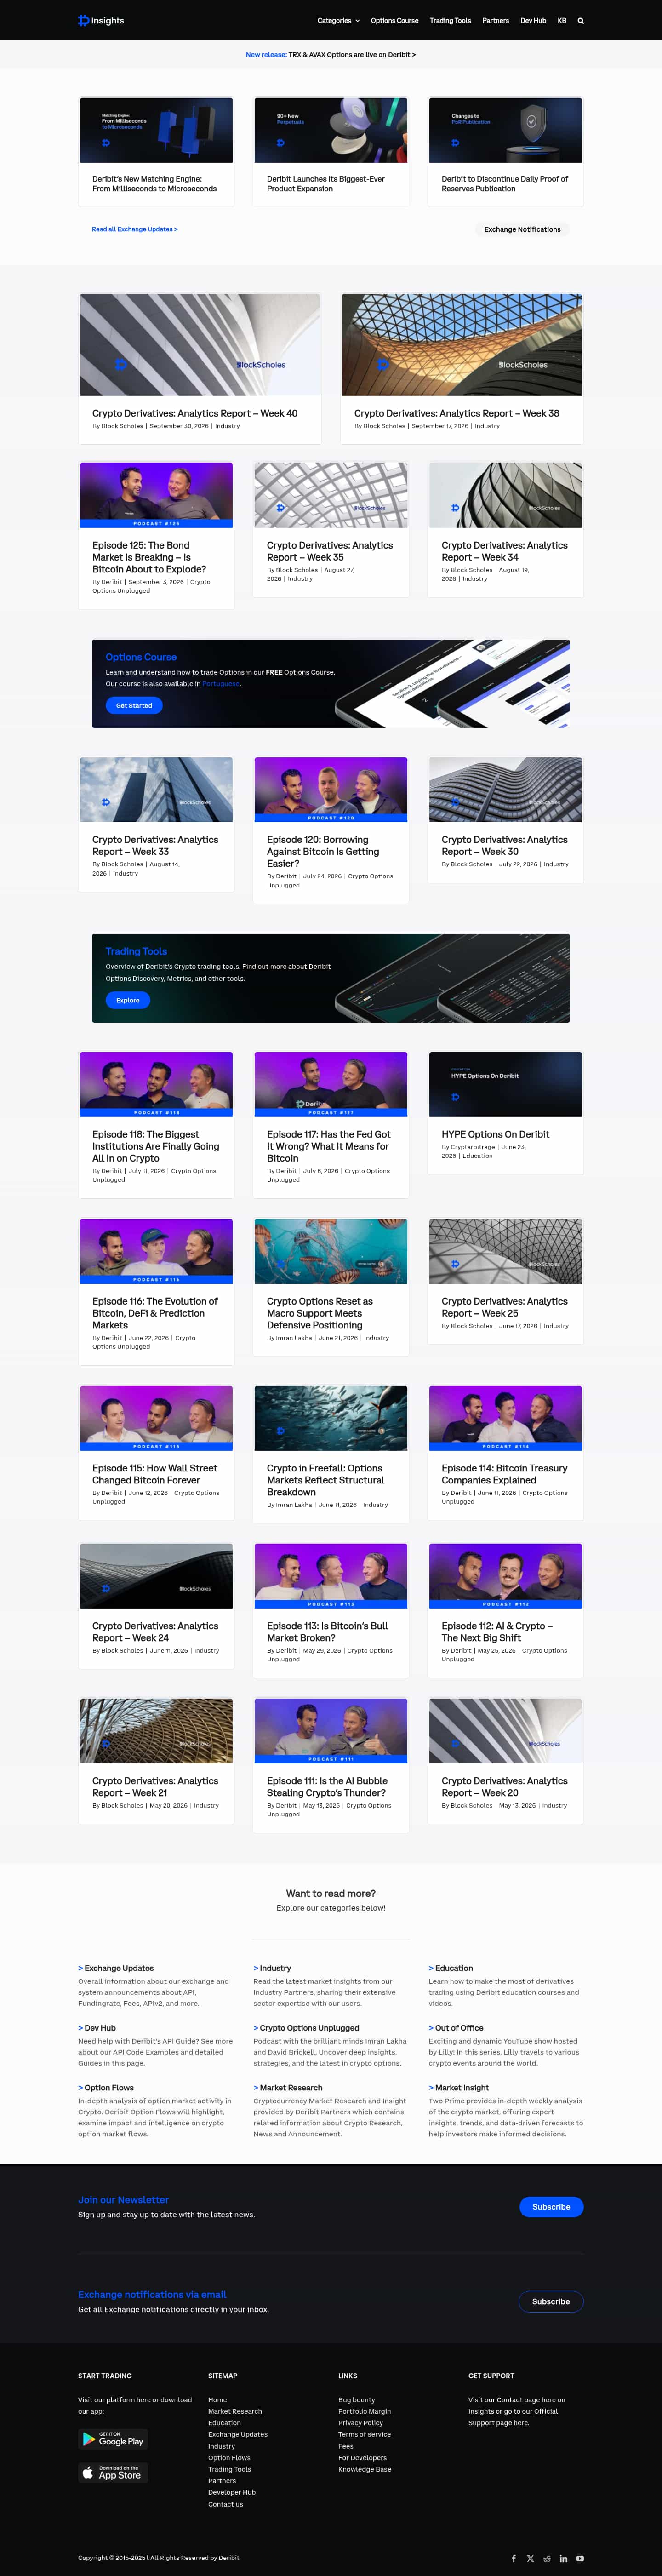Click the App Store badge
Viewport: 662px width, 2576px height.
click(113, 2473)
